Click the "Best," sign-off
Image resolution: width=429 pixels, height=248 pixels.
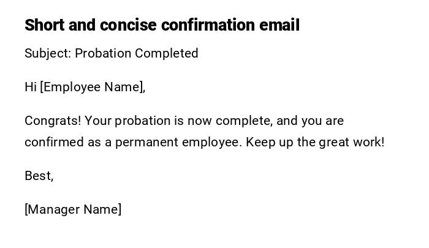(39, 176)
